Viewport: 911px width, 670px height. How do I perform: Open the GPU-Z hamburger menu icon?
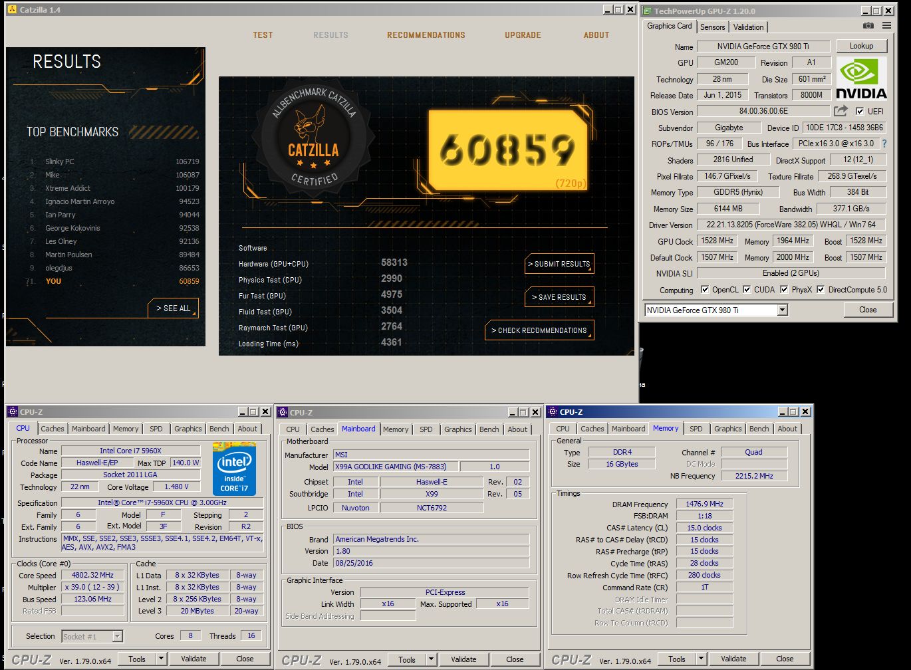click(x=887, y=26)
